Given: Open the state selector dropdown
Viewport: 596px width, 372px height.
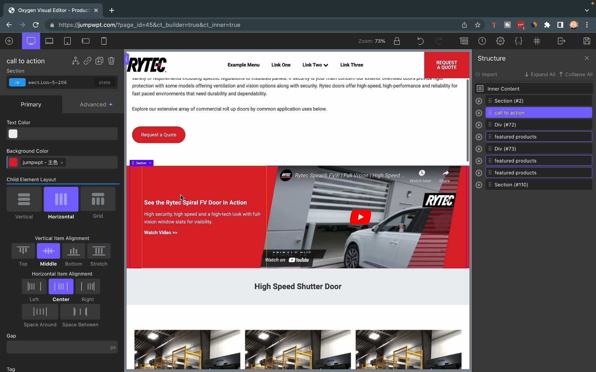Looking at the screenshot, I should [105, 82].
